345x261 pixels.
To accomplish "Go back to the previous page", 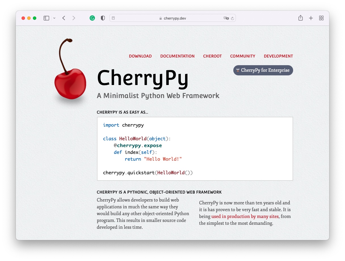I will tap(64, 18).
